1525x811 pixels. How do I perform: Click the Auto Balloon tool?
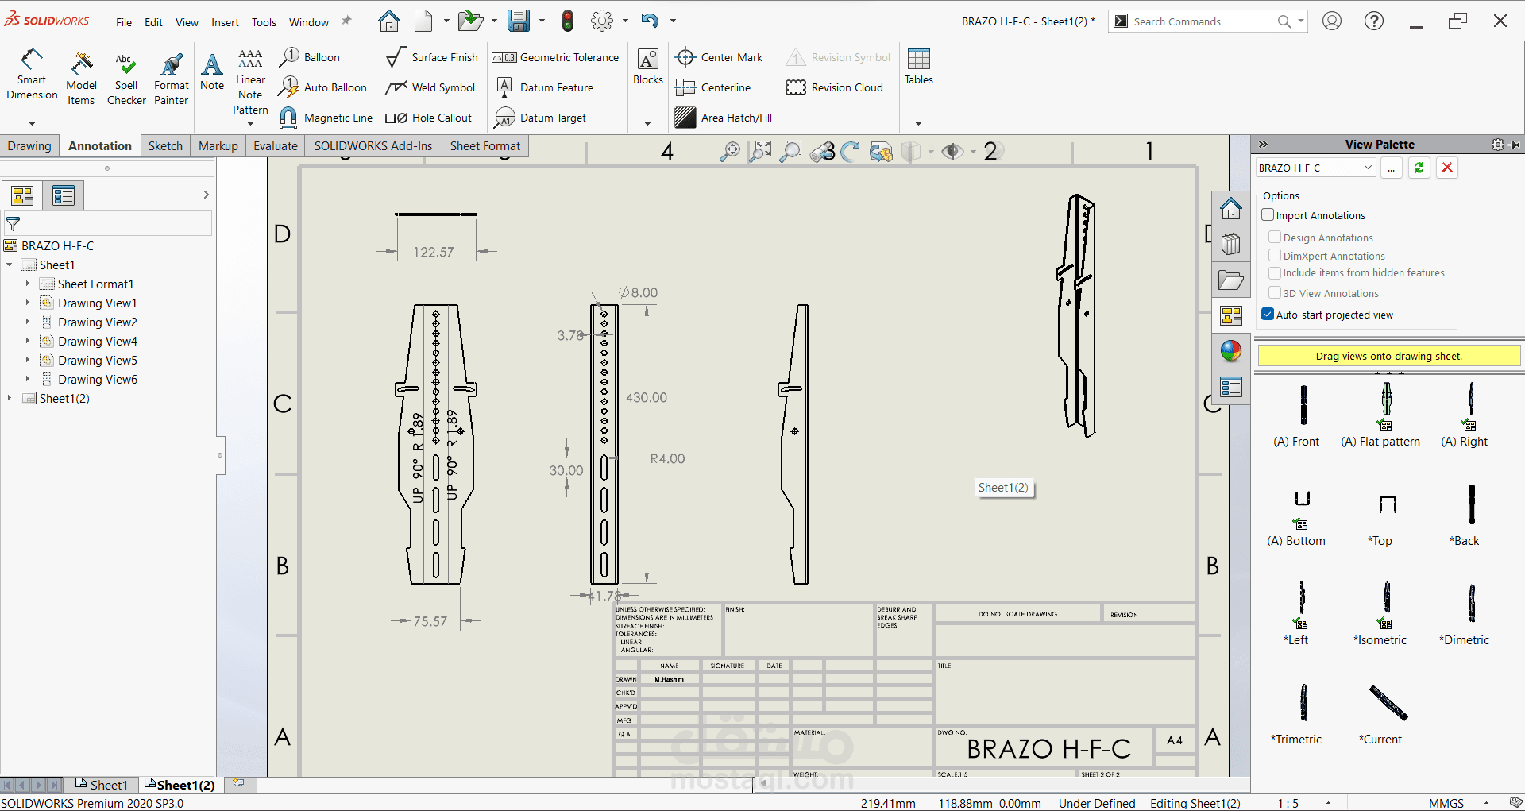click(x=322, y=87)
